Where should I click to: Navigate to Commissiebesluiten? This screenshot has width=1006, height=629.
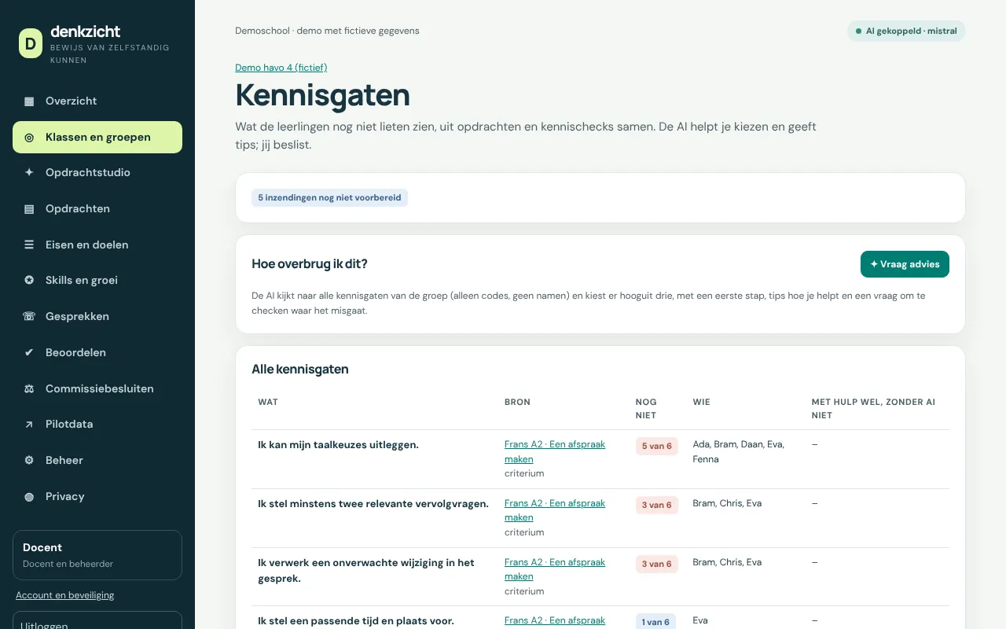pos(97,389)
